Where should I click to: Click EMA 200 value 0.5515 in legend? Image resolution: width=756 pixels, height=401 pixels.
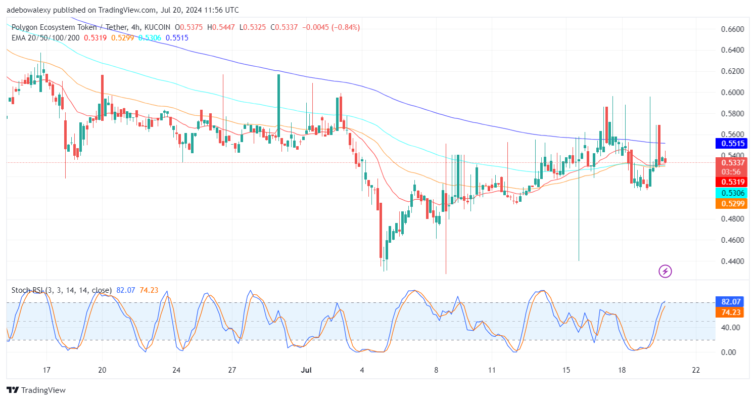(177, 37)
